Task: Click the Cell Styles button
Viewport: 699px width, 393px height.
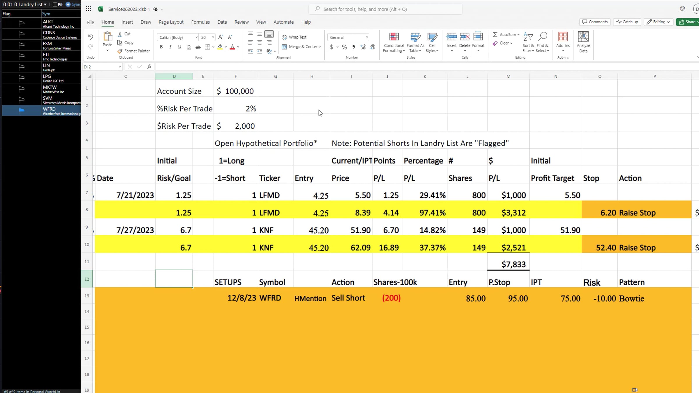Action: (432, 42)
